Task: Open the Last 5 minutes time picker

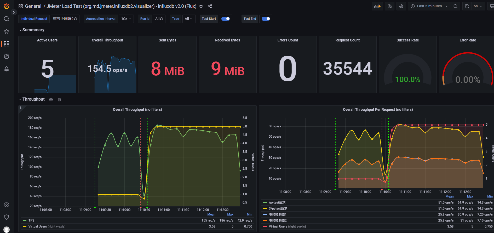Action: click(429, 6)
